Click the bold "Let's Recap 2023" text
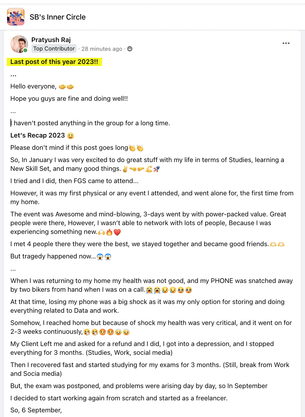This screenshot has width=305, height=417. coord(38,135)
